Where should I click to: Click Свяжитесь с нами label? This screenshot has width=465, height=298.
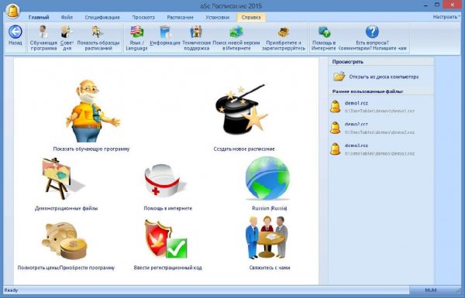pyautogui.click(x=270, y=268)
